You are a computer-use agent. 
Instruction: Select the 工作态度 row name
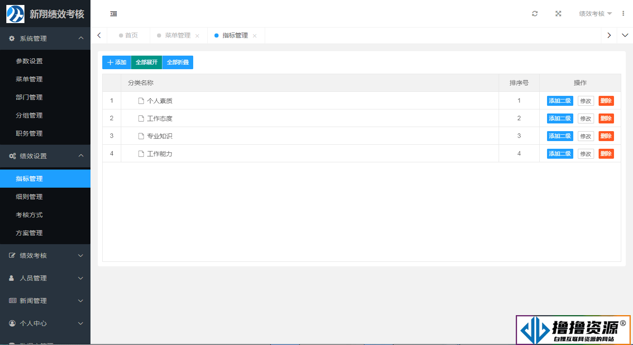160,118
